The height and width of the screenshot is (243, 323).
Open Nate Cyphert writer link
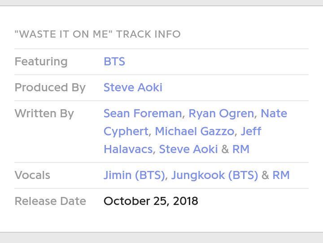(274, 113)
